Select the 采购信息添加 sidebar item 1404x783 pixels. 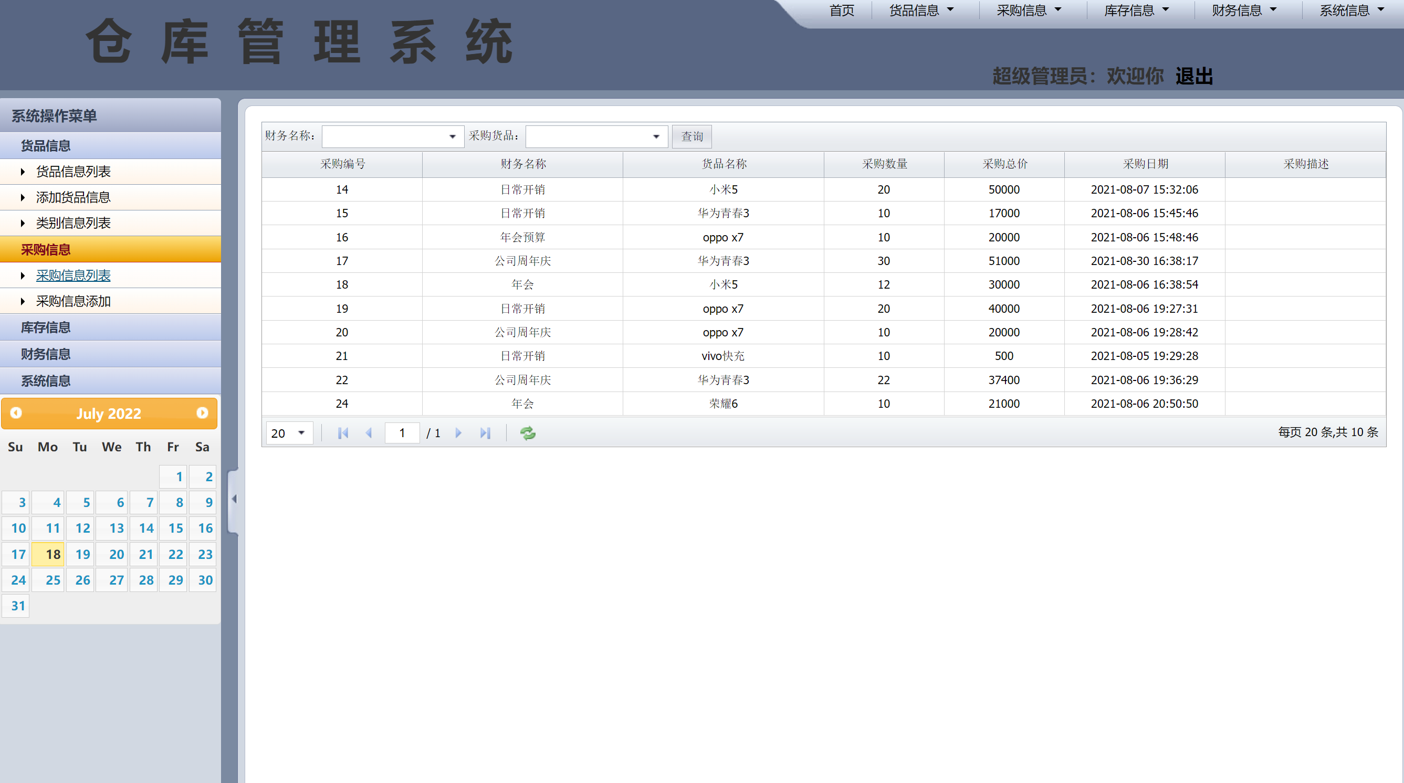[73, 301]
